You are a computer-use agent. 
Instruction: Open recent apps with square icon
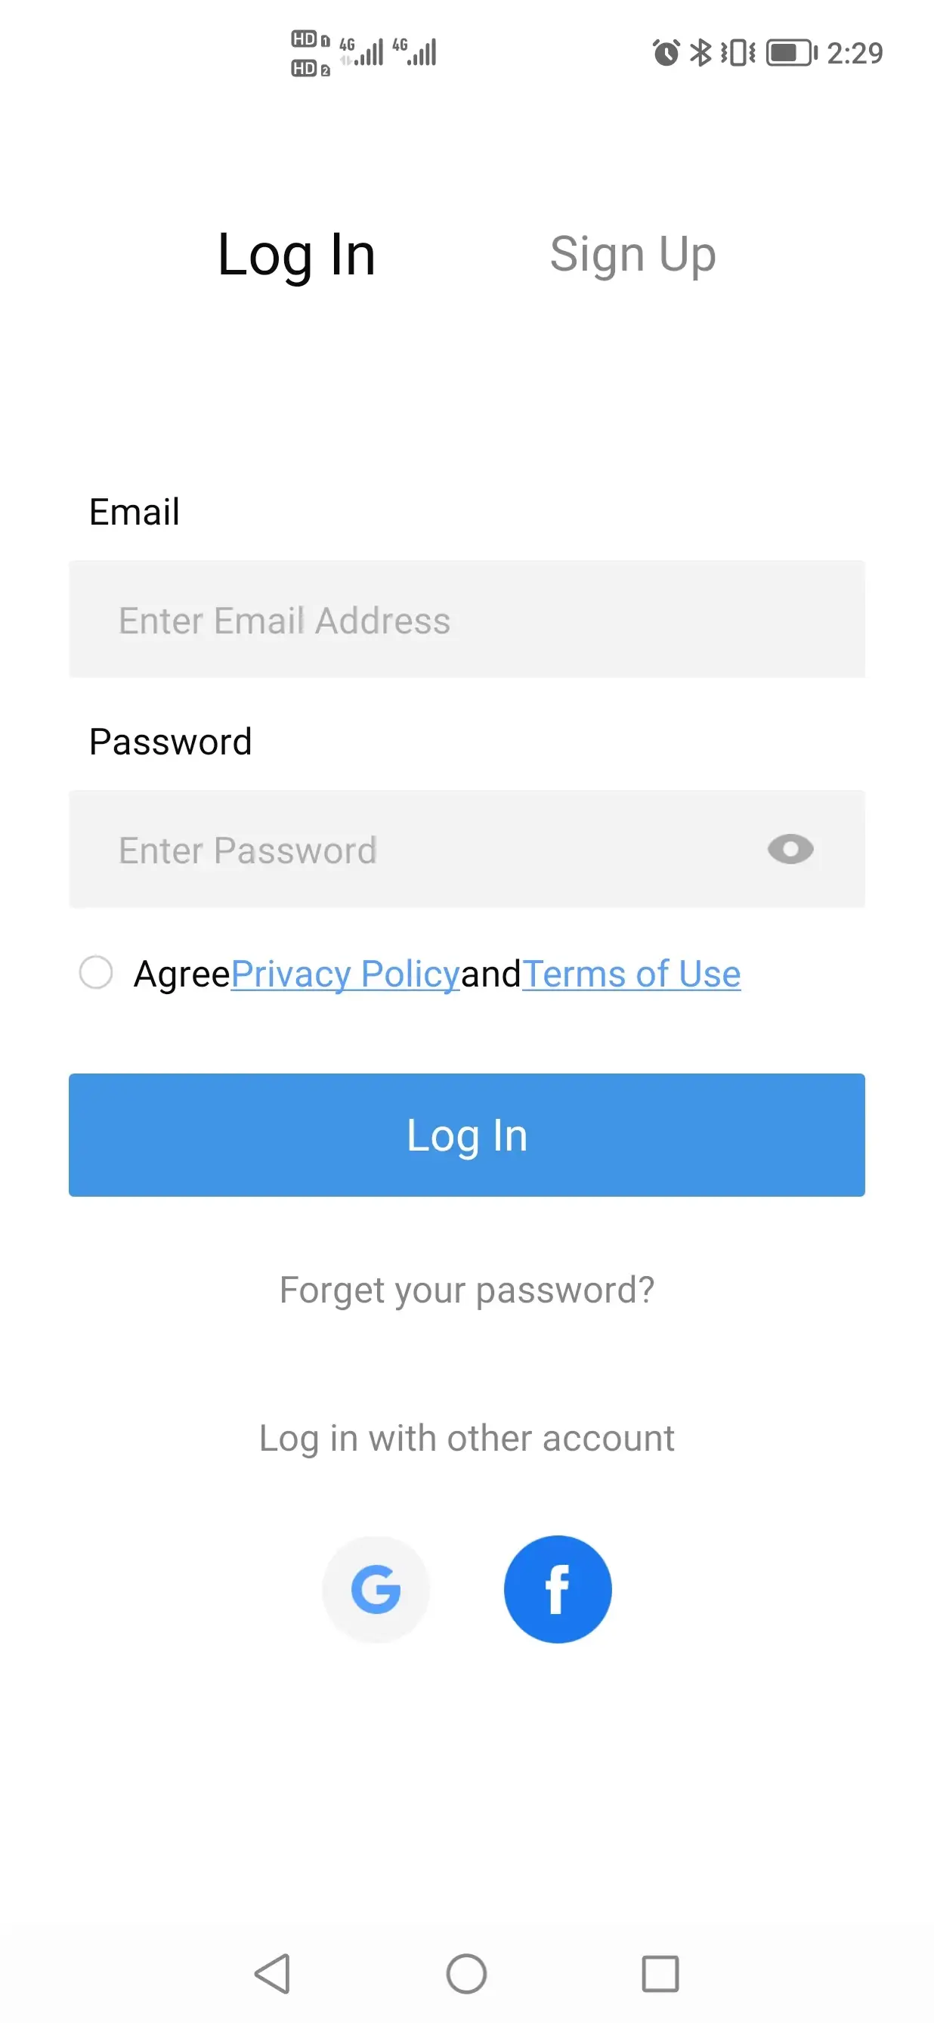660,1974
